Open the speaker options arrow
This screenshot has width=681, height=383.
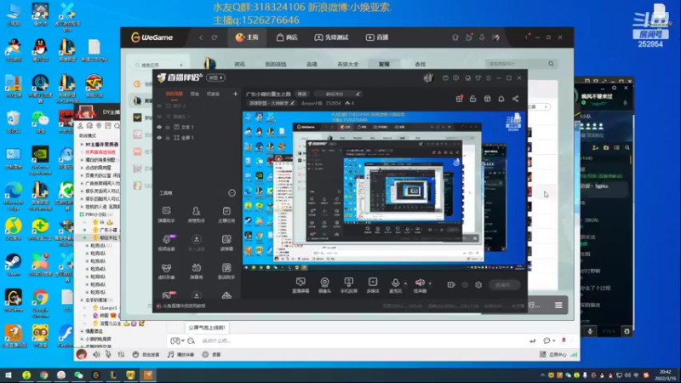[430, 283]
